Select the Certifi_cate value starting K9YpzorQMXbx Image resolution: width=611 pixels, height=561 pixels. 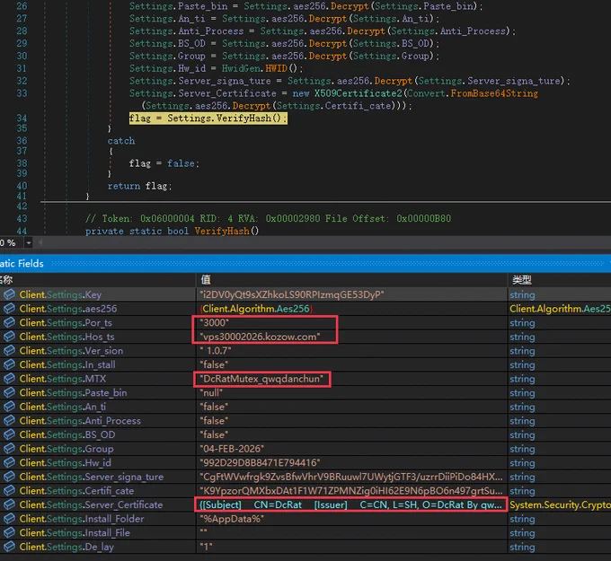point(351,491)
